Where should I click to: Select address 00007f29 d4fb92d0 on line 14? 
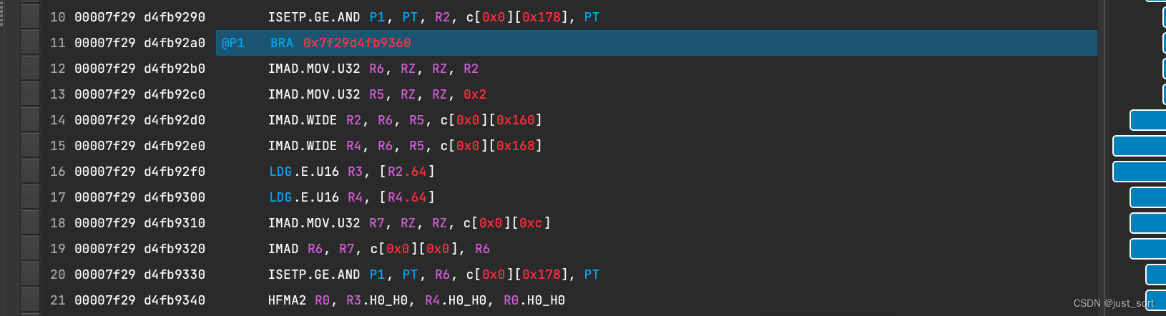pyautogui.click(x=139, y=120)
